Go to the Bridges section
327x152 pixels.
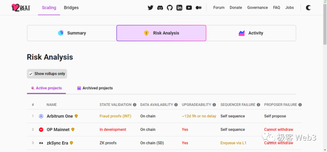pyautogui.click(x=71, y=8)
